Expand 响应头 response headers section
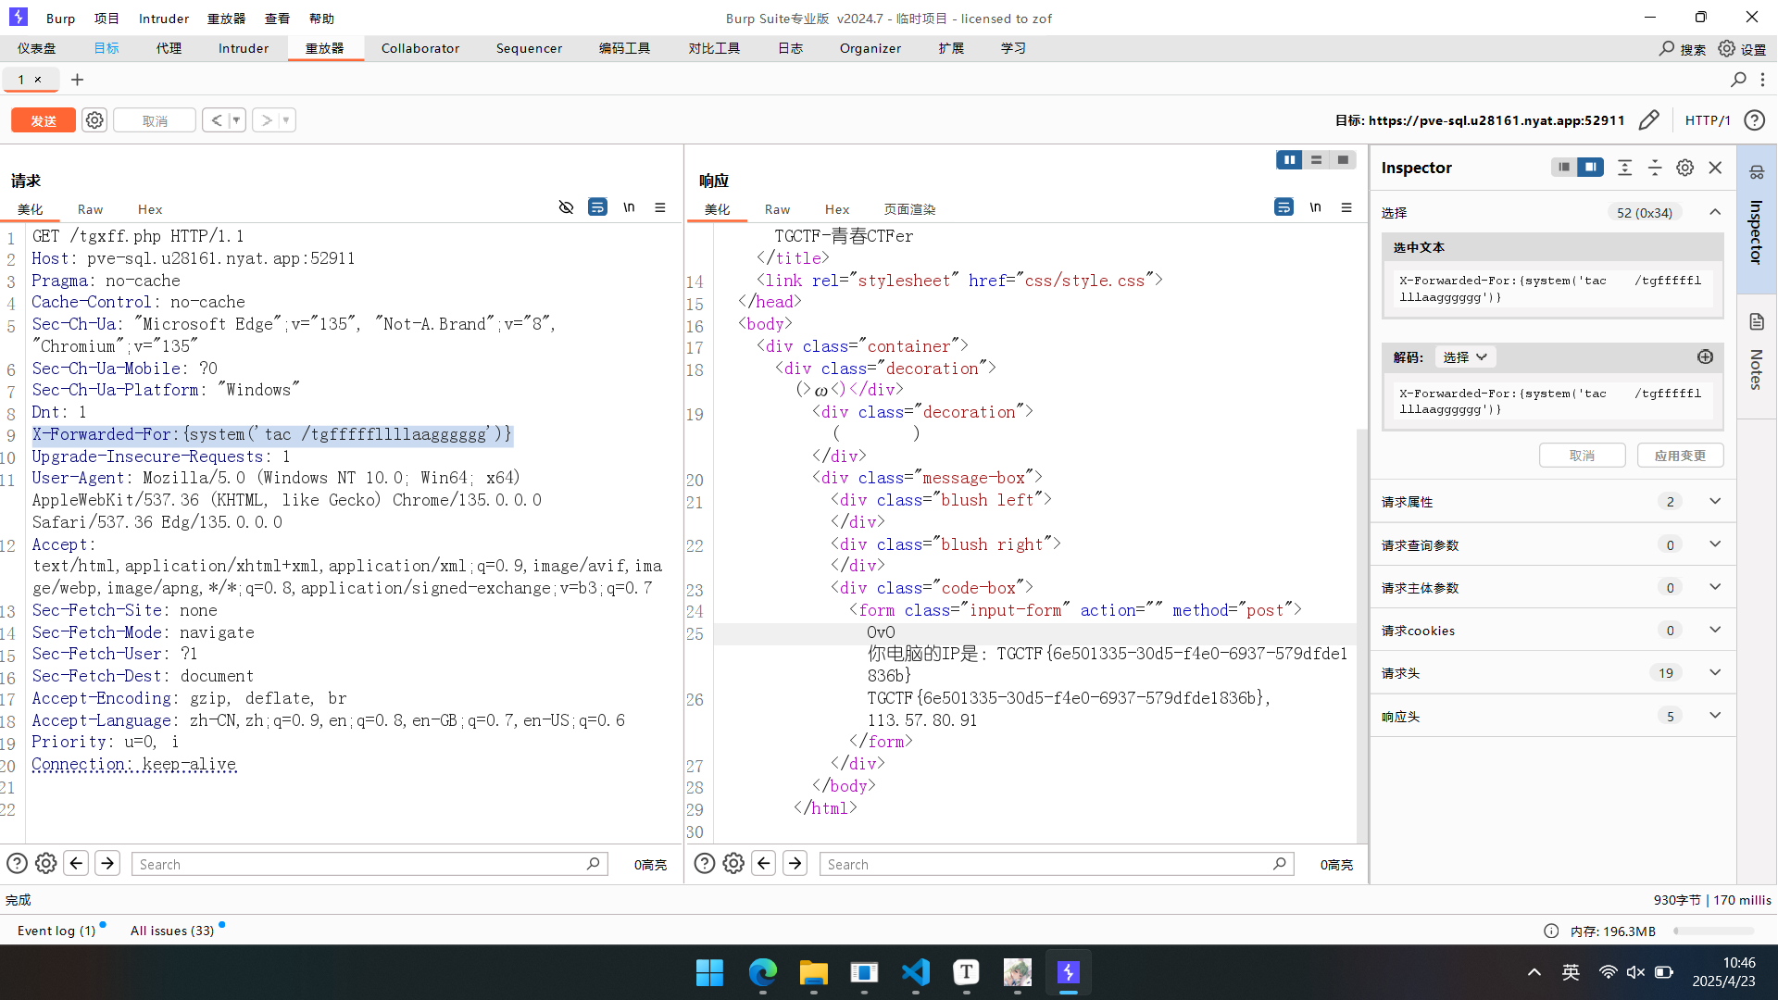 (x=1552, y=716)
